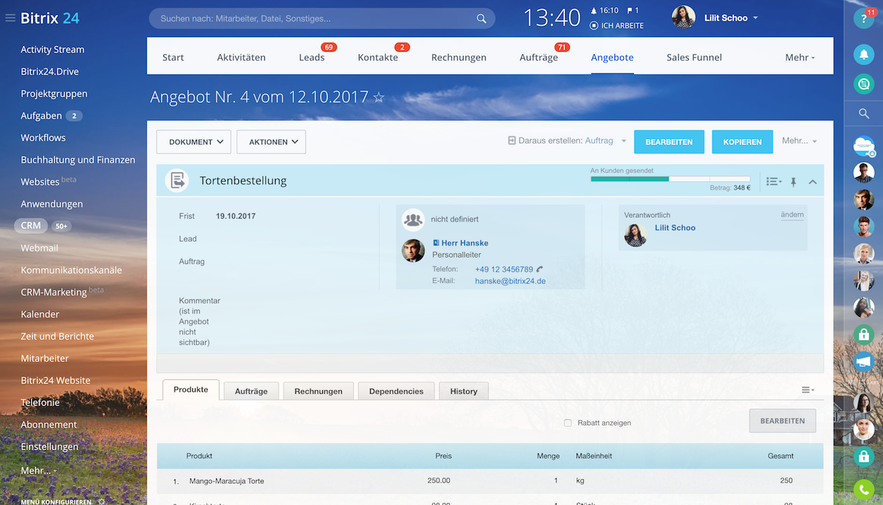Click the green chat messages icon
This screenshot has height=505, width=883.
coord(863,83)
